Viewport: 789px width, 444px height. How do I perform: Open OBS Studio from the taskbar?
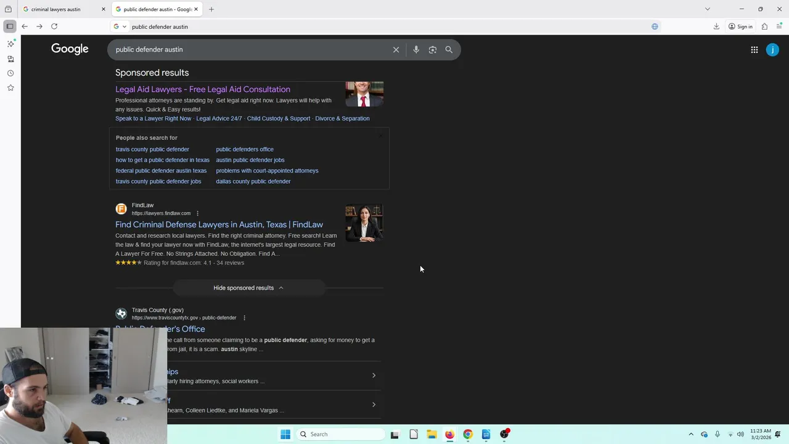coord(504,434)
